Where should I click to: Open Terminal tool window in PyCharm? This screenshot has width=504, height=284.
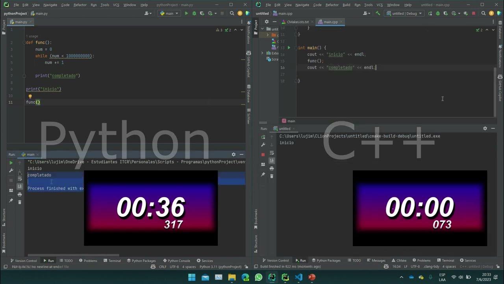112,261
